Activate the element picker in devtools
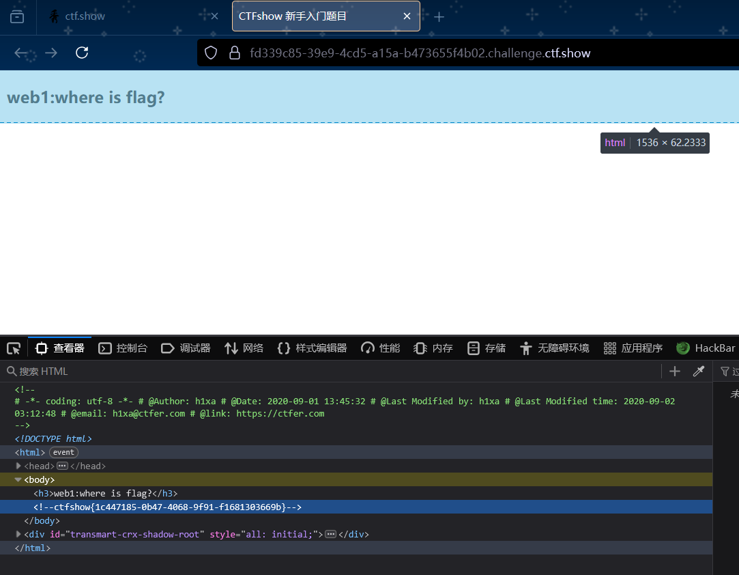This screenshot has height=575, width=739. pos(14,348)
